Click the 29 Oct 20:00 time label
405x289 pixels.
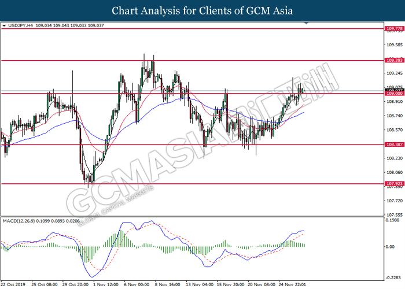[x=75, y=284]
